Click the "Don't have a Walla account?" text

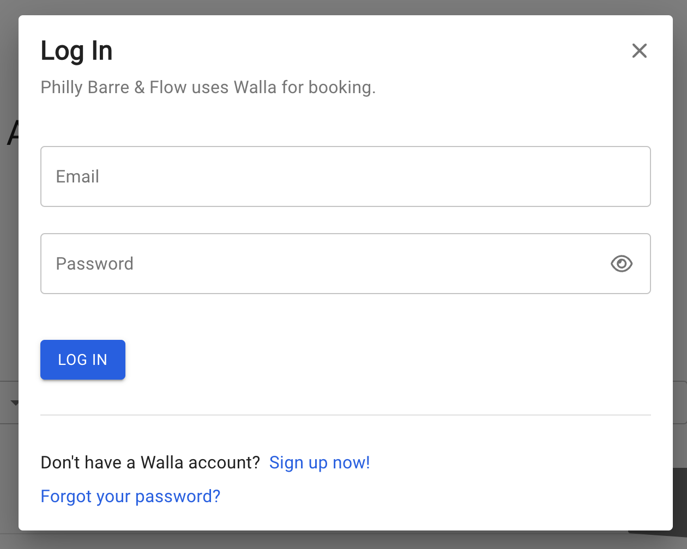pyautogui.click(x=150, y=462)
